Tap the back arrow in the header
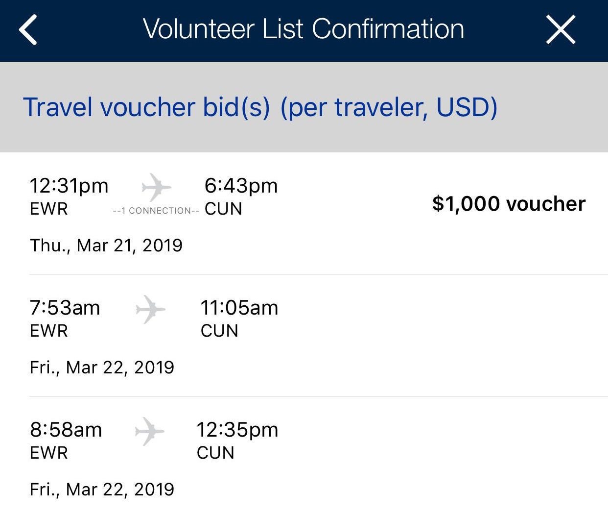The image size is (608, 516). (28, 30)
